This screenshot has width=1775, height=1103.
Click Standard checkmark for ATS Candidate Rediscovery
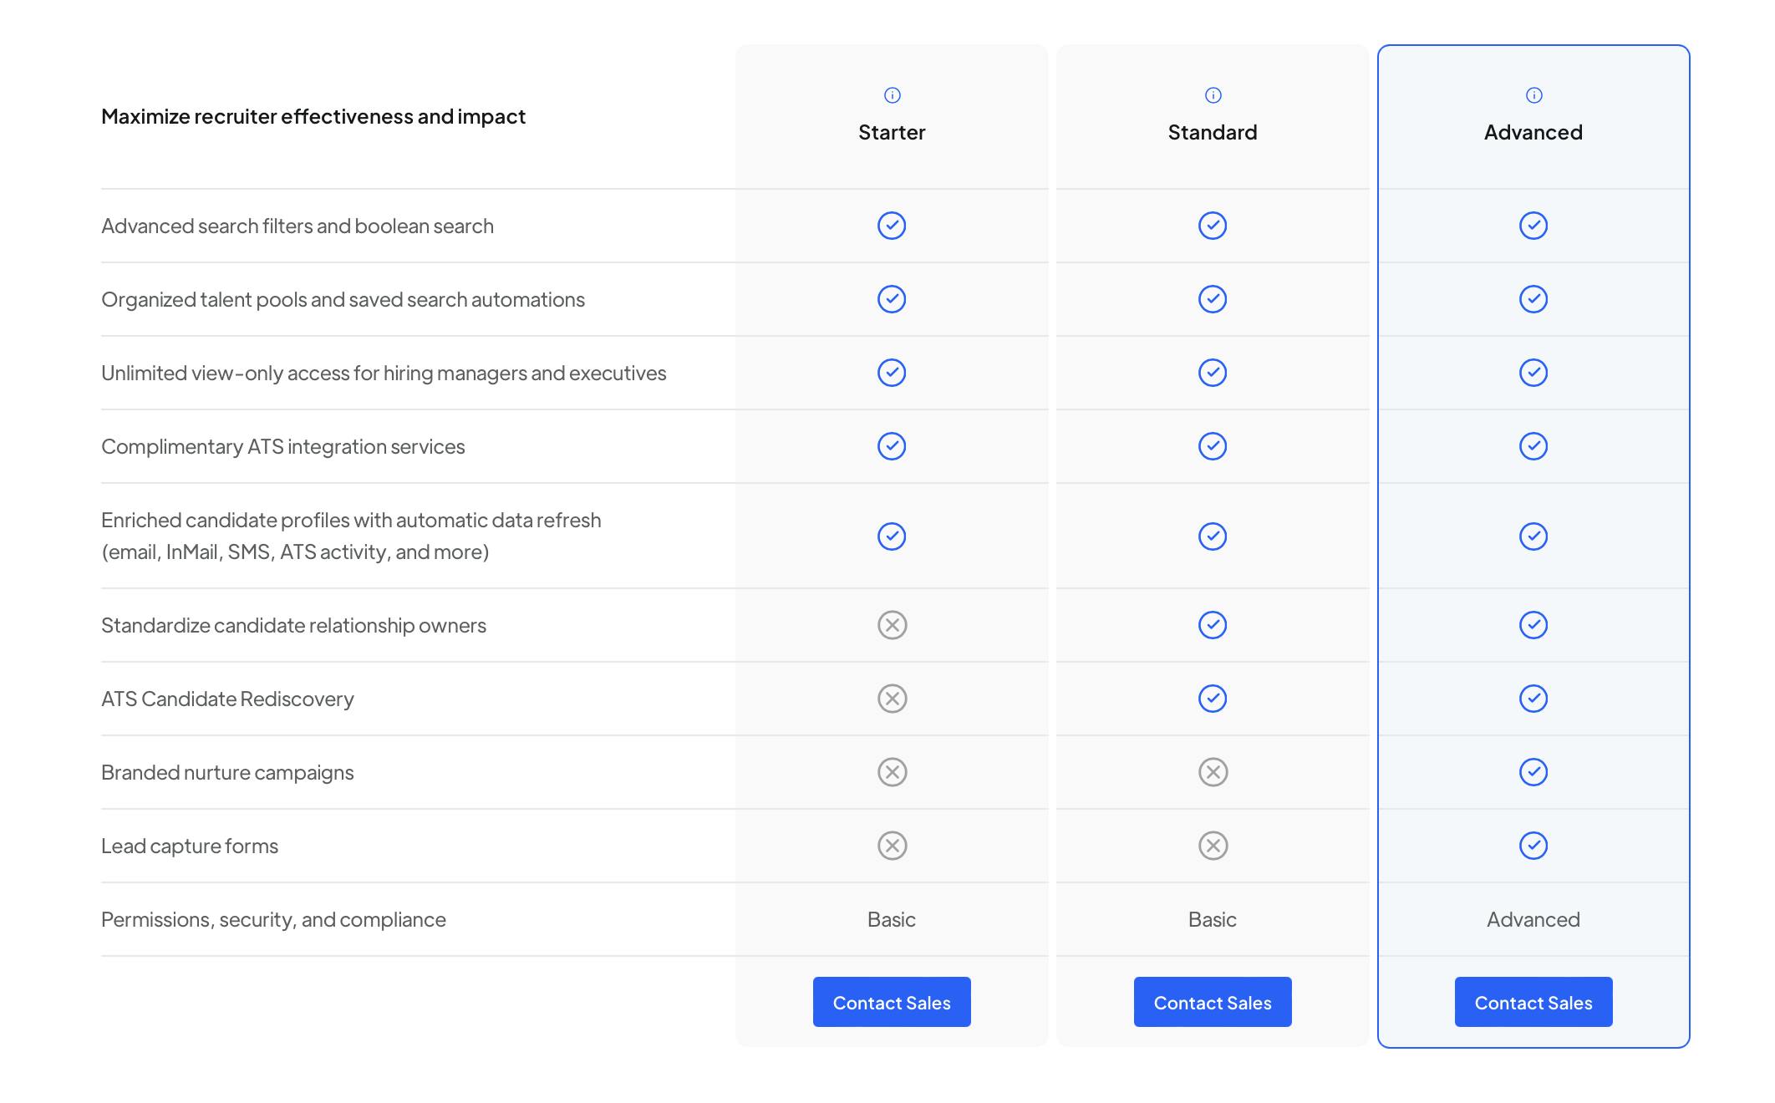(x=1213, y=699)
